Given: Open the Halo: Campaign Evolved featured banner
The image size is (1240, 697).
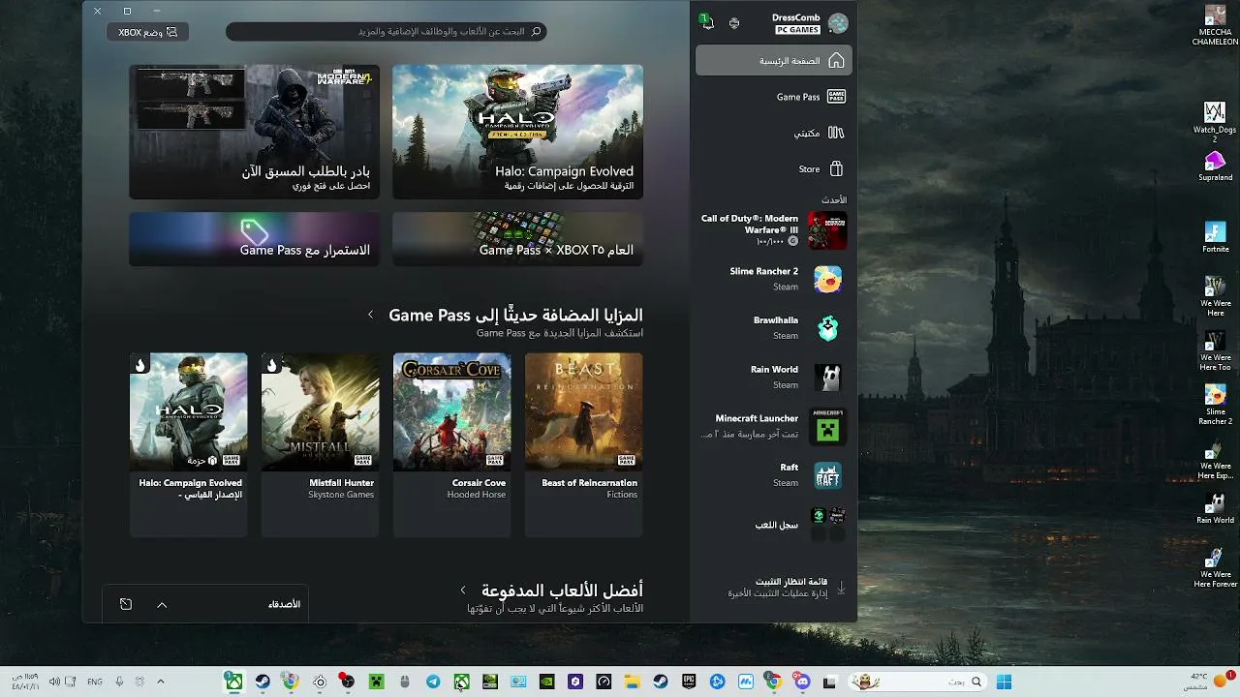Looking at the screenshot, I should 517,132.
